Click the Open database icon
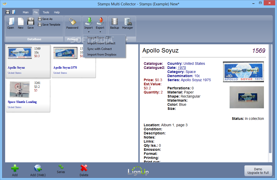This screenshot has width=277, height=180. pos(11,23)
